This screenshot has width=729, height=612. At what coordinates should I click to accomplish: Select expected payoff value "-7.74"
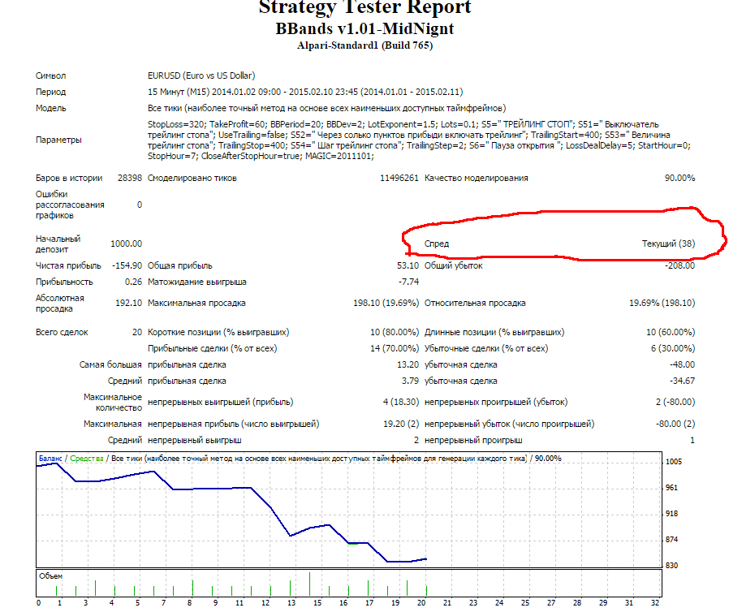pyautogui.click(x=408, y=282)
